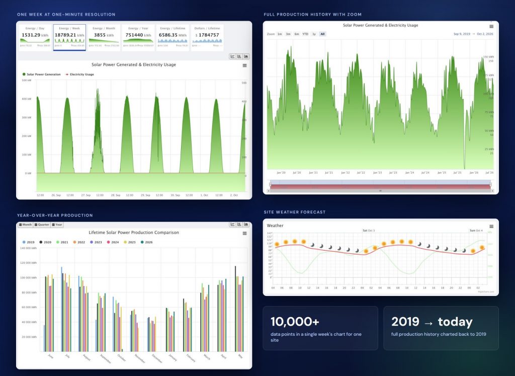Toggle 2025 series in comparison legend
The width and height of the screenshot is (515, 376).
point(129,242)
